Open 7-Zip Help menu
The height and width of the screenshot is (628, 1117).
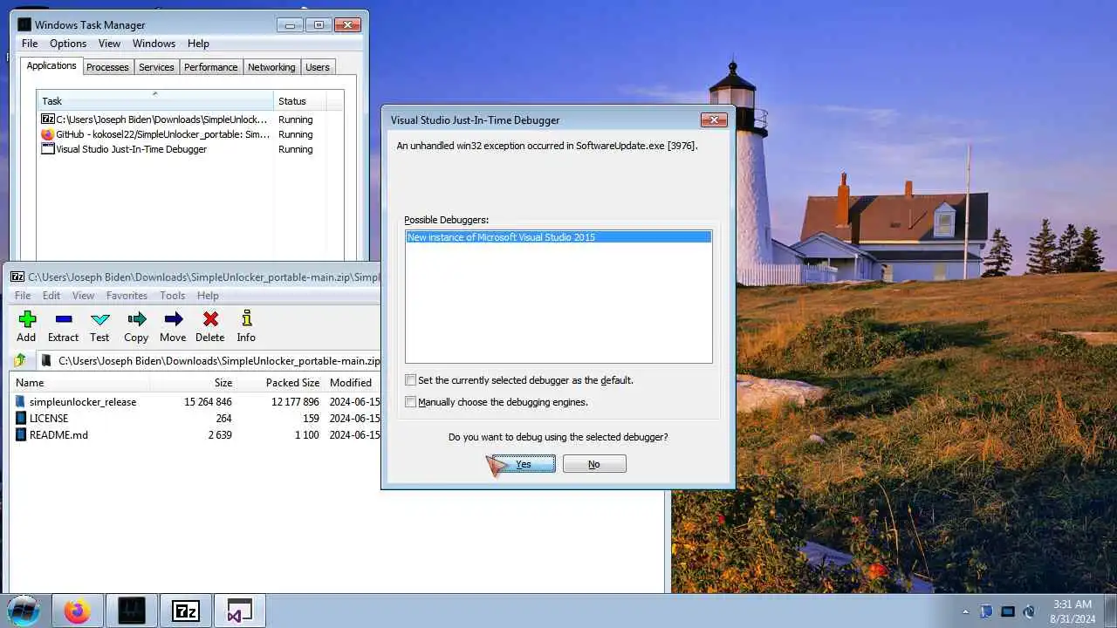pos(208,296)
